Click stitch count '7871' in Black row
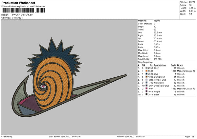 (x=150, y=95)
